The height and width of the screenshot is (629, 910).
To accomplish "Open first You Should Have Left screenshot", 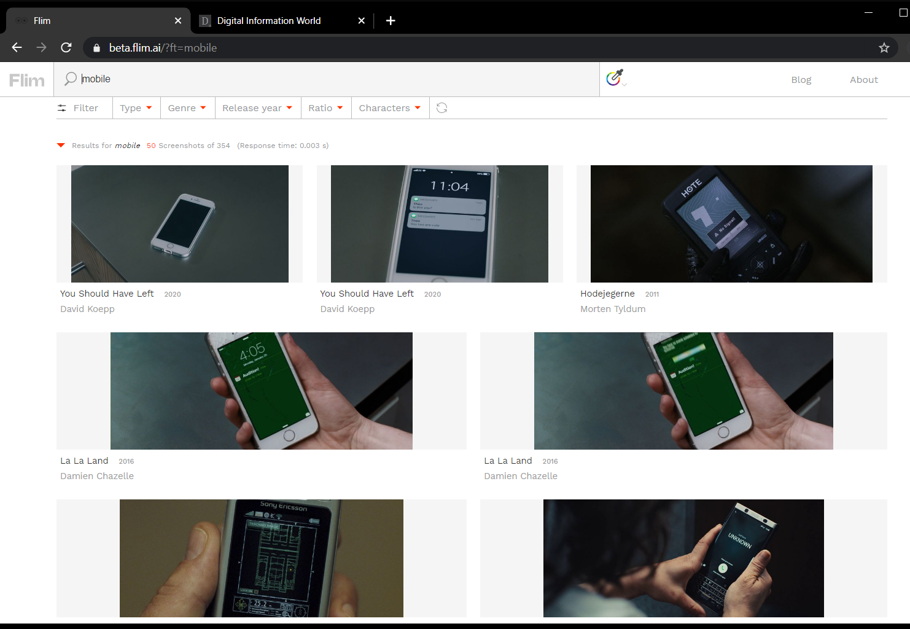I will point(180,224).
